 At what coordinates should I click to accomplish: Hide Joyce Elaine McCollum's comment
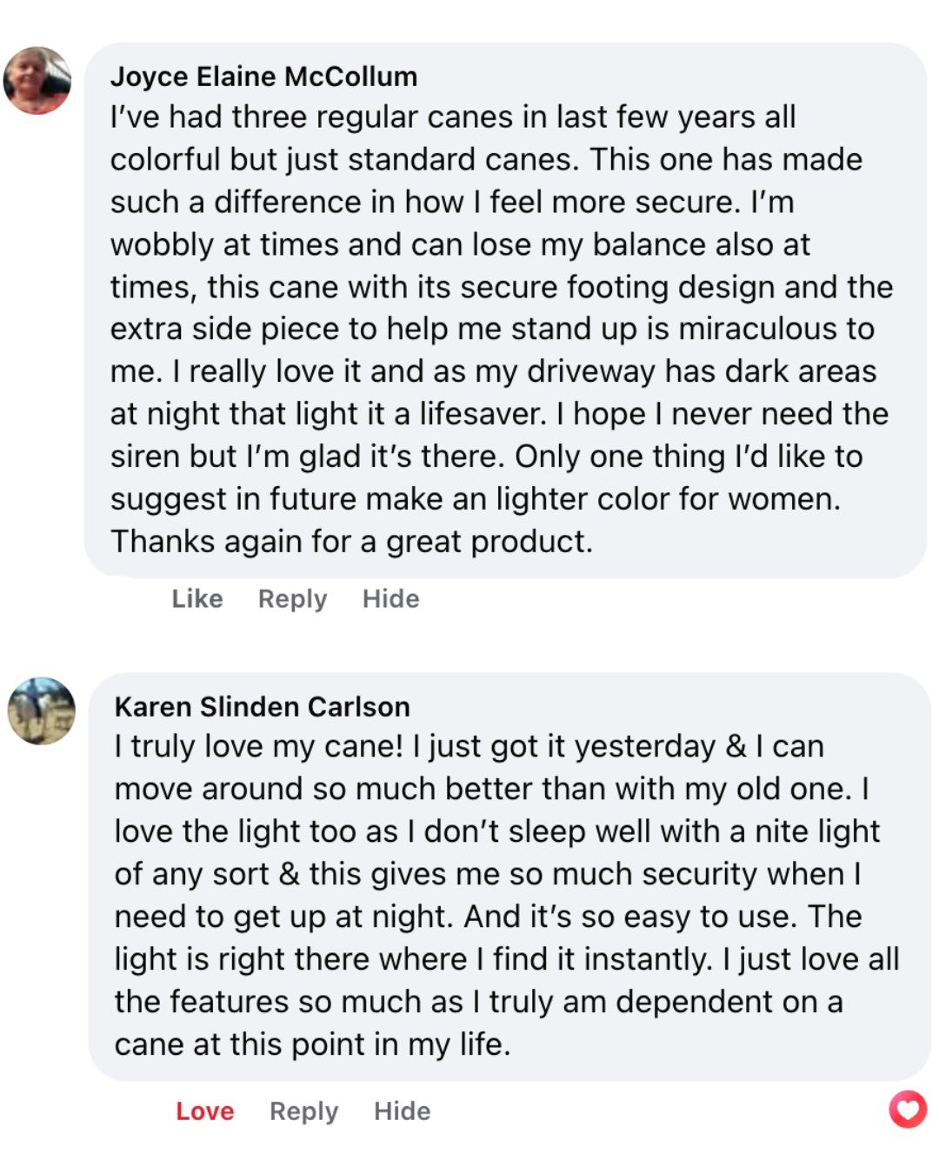(x=390, y=598)
